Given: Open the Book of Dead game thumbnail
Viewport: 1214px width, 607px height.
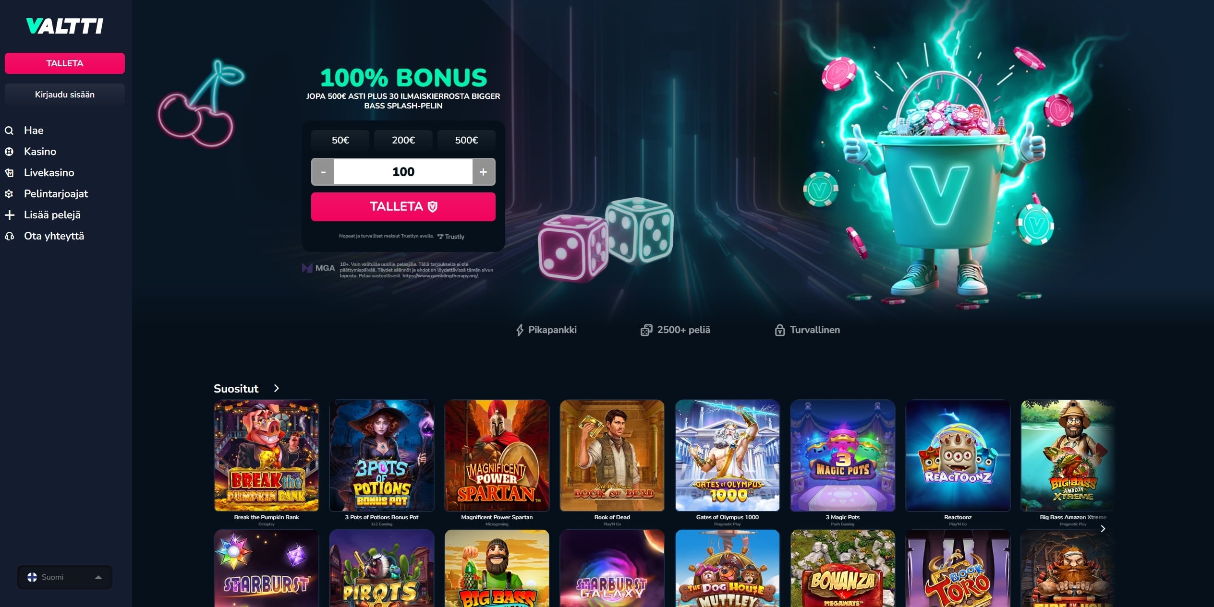Looking at the screenshot, I should pyautogui.click(x=612, y=455).
